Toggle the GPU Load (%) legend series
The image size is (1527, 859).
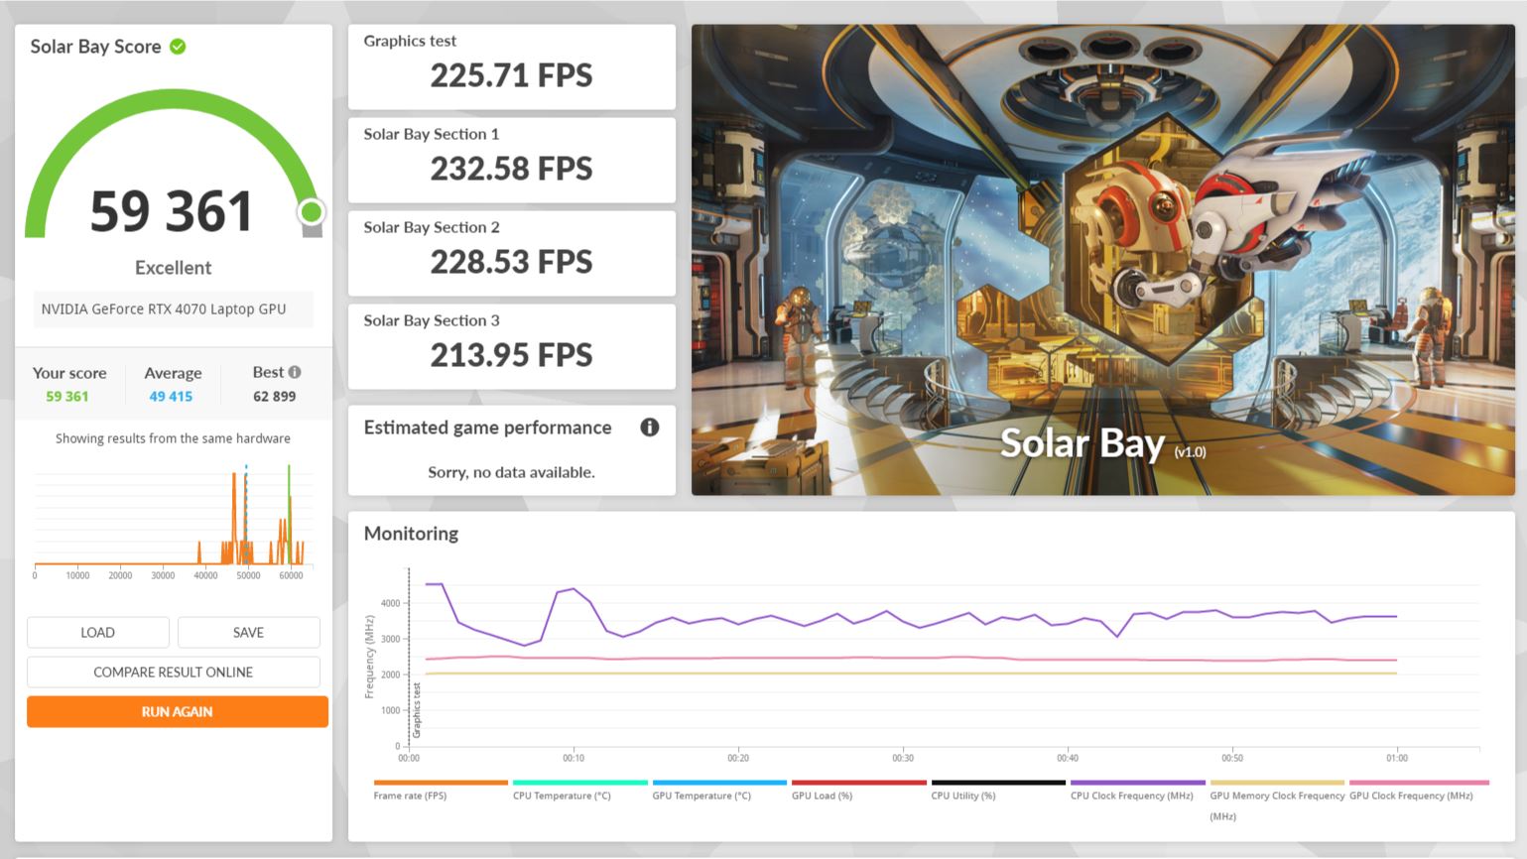[858, 791]
